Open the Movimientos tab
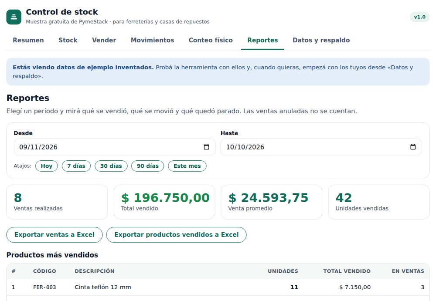Image resolution: width=436 pixels, height=301 pixels. pos(152,40)
